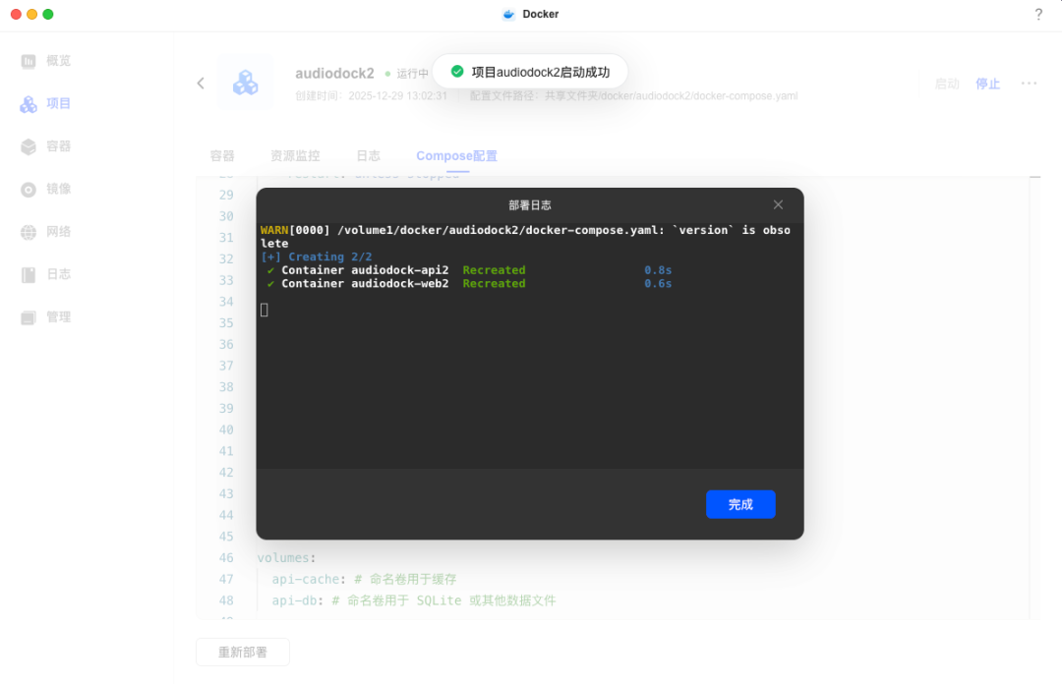The image size is (1062, 684).
Task: Click the 停止 button
Action: 987,84
